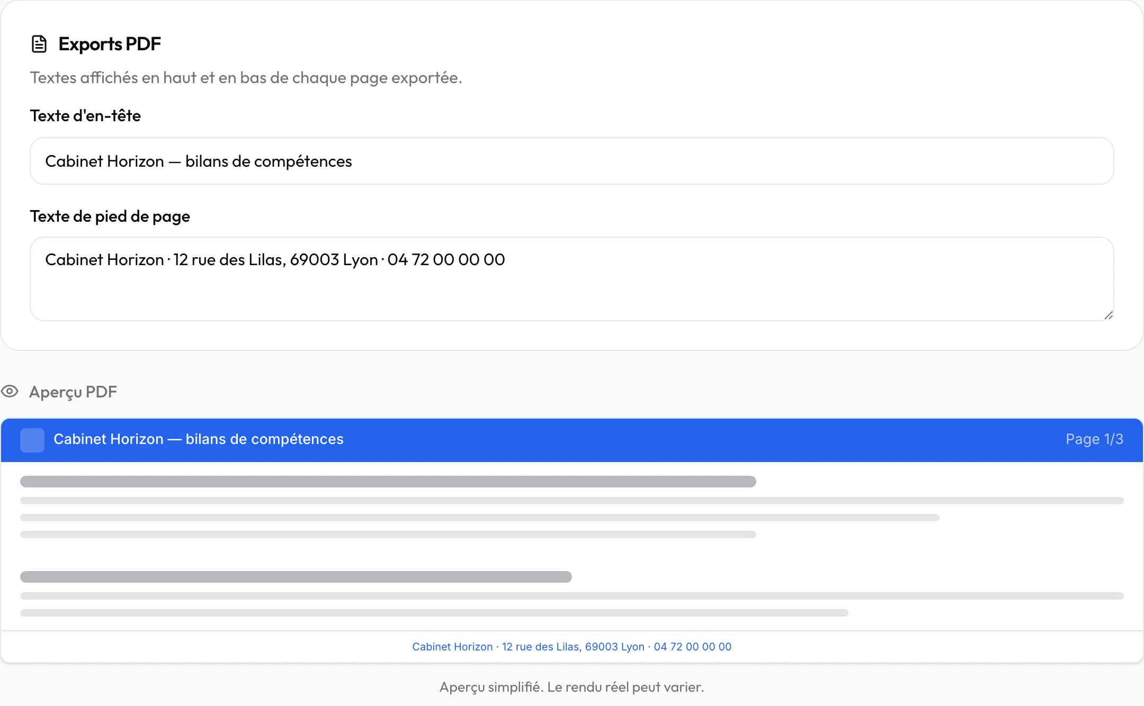Click the Exports PDF document icon

coord(39,44)
